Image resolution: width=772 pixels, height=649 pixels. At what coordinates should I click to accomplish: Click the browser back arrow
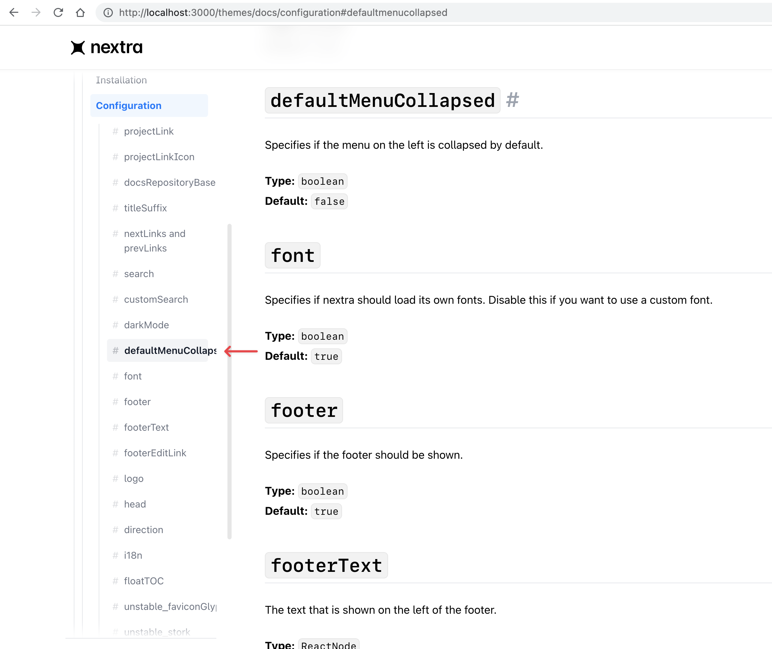click(x=14, y=12)
